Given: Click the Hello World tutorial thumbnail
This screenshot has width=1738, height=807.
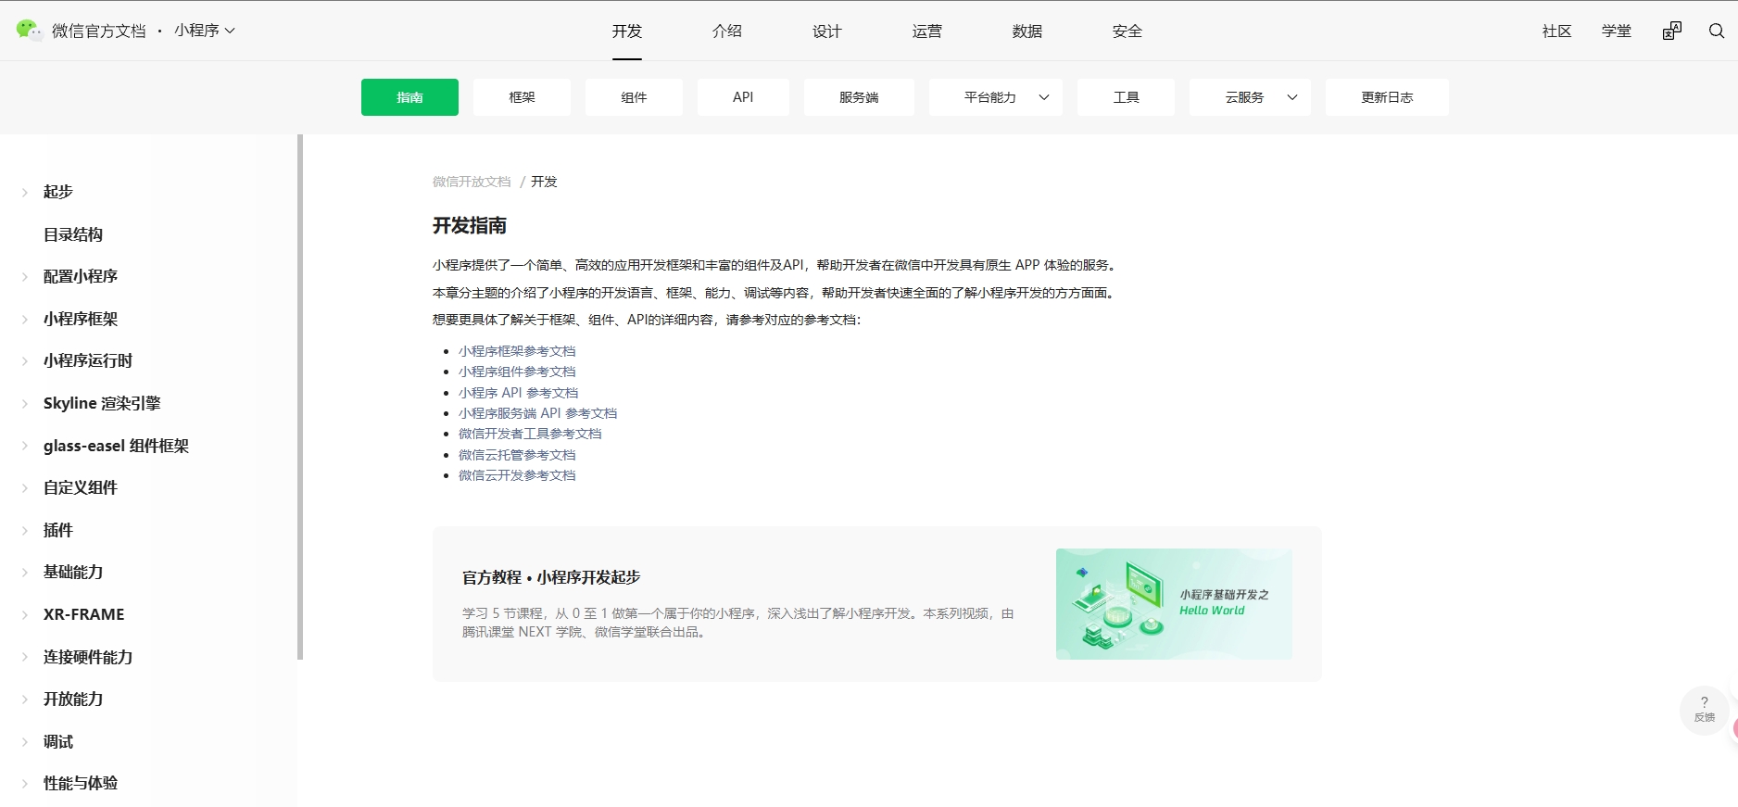Looking at the screenshot, I should [1174, 604].
